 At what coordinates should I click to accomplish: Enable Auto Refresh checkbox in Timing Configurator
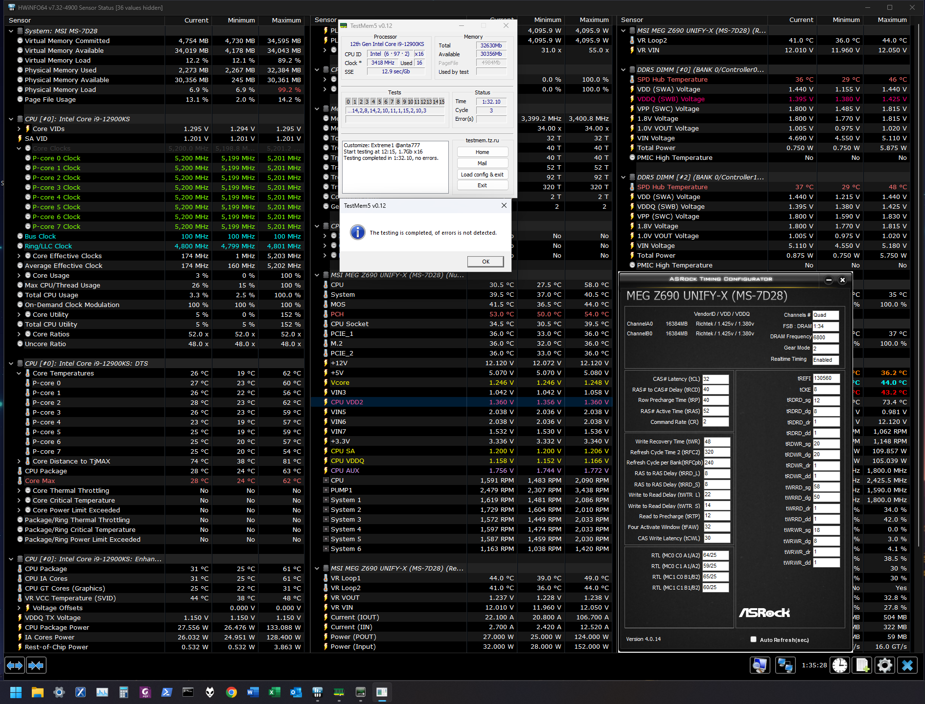(x=754, y=639)
